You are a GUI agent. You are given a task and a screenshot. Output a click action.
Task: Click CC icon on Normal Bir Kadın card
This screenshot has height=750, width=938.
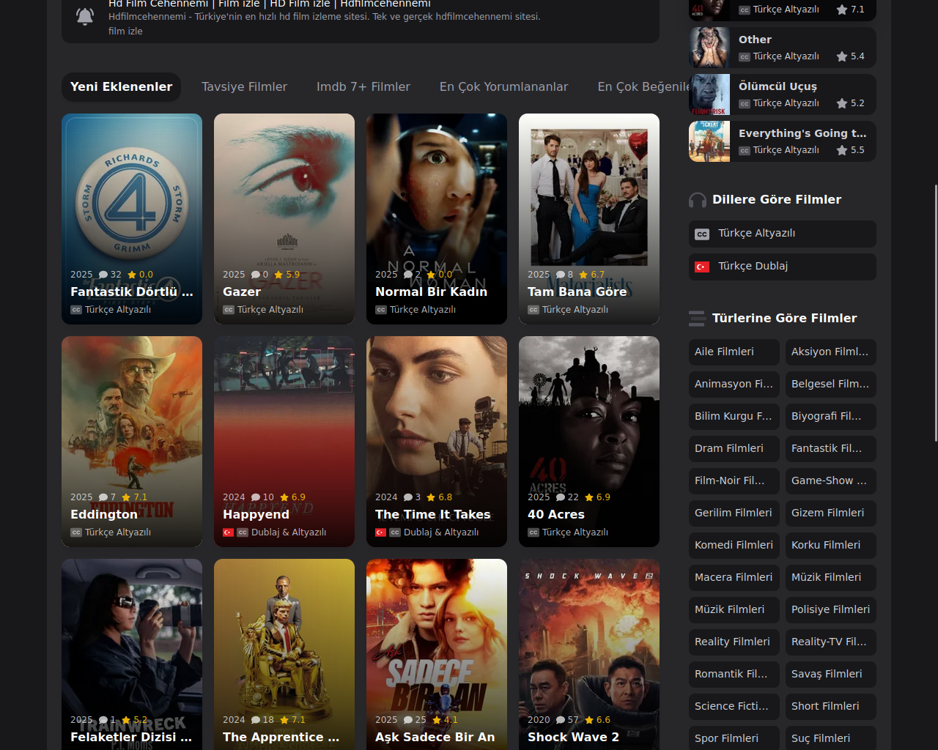380,310
